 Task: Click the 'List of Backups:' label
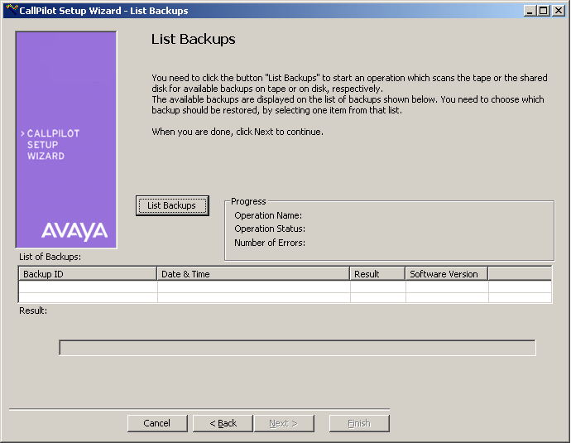tap(50, 257)
